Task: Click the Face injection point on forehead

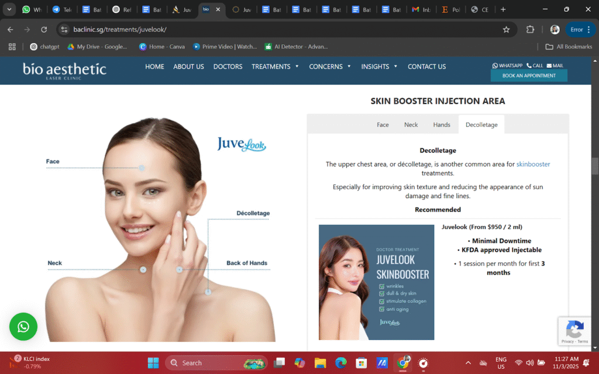Action: pyautogui.click(x=142, y=168)
